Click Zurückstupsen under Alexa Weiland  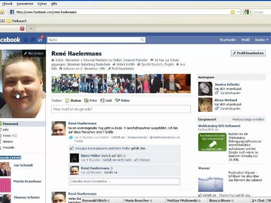[x=230, y=109]
